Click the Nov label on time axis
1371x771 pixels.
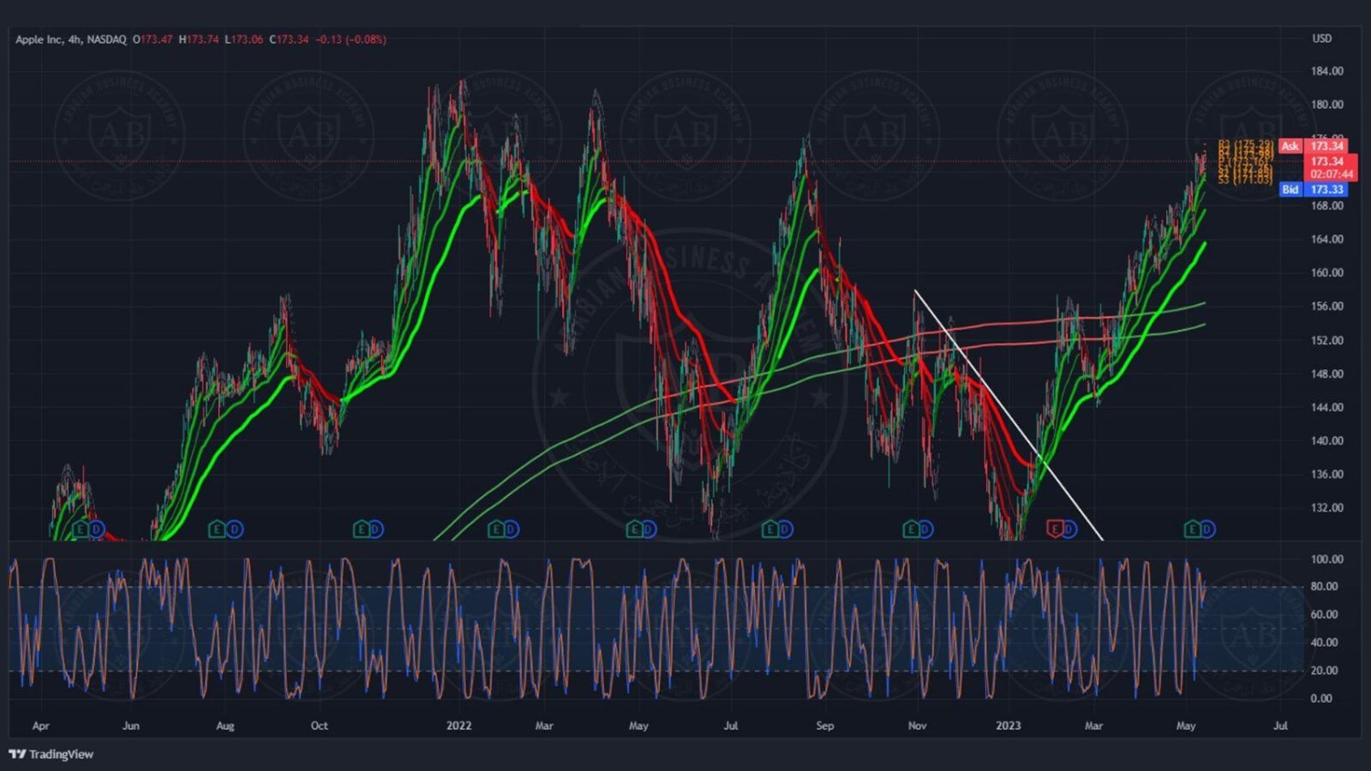coord(917,725)
